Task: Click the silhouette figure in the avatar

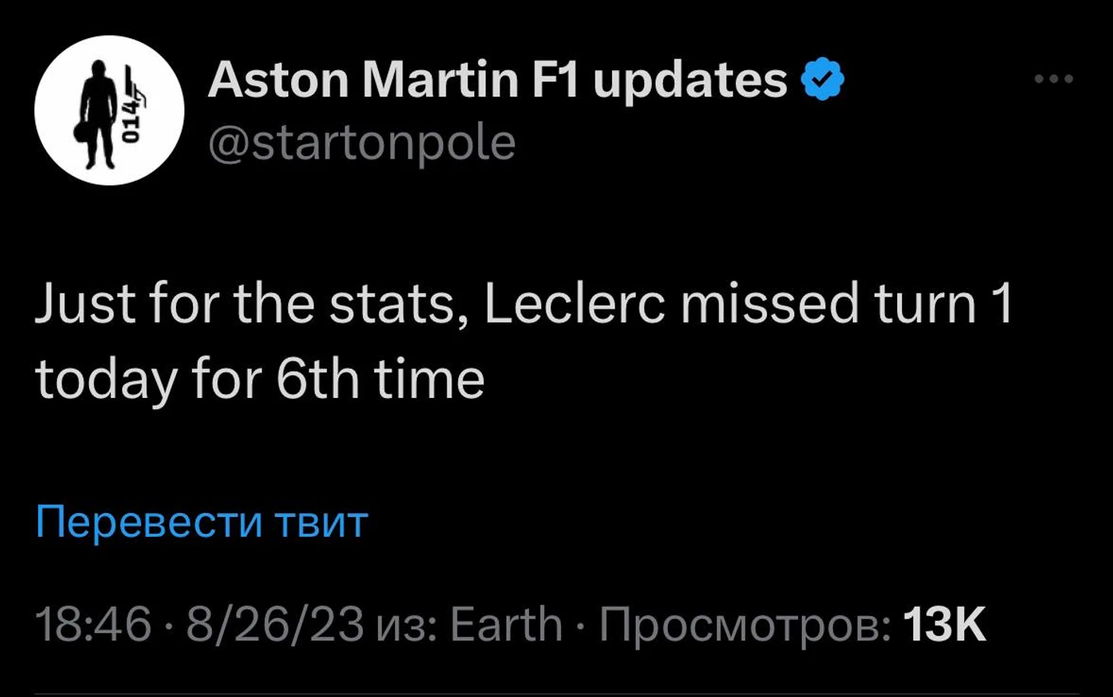Action: pyautogui.click(x=98, y=114)
